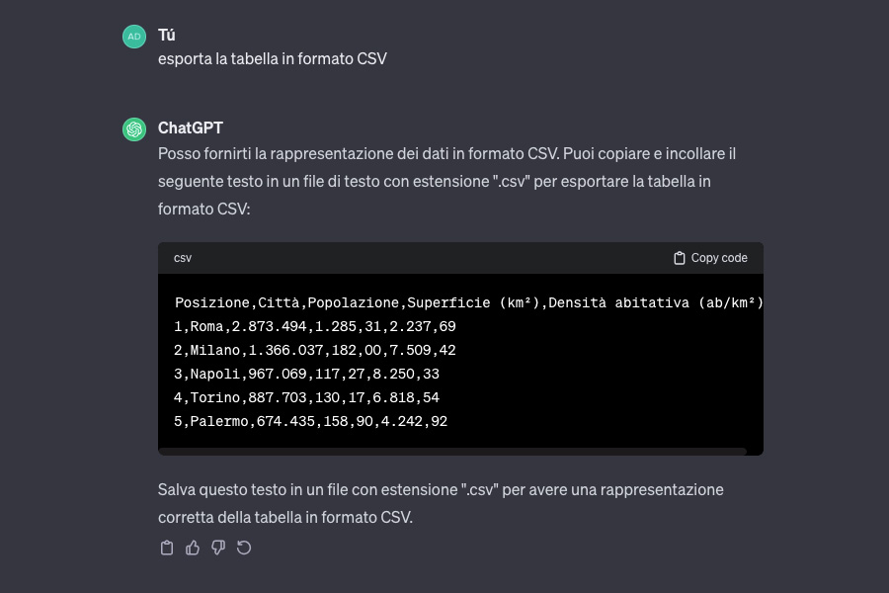Regenerate the ChatGPT response

coord(244,548)
